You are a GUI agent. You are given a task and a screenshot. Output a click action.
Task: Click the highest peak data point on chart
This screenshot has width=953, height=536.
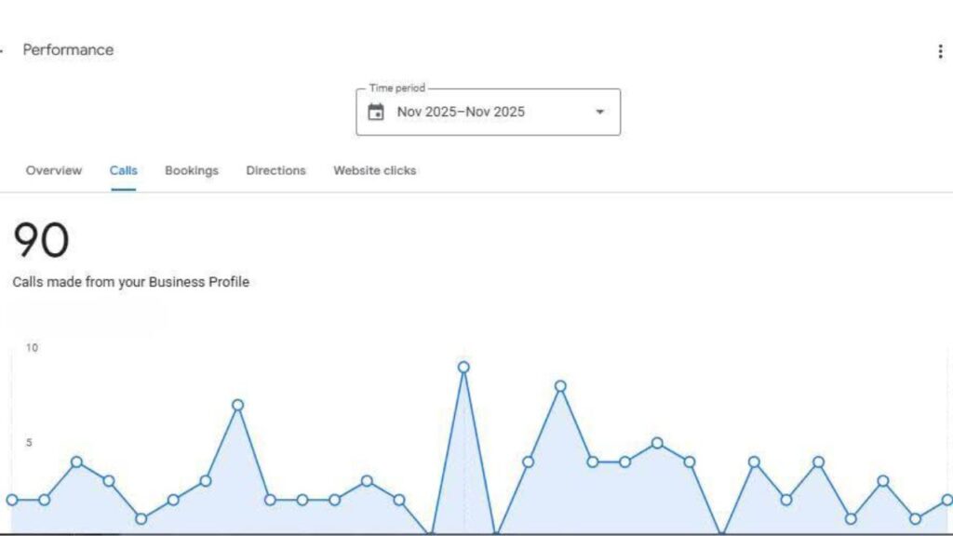coord(463,367)
